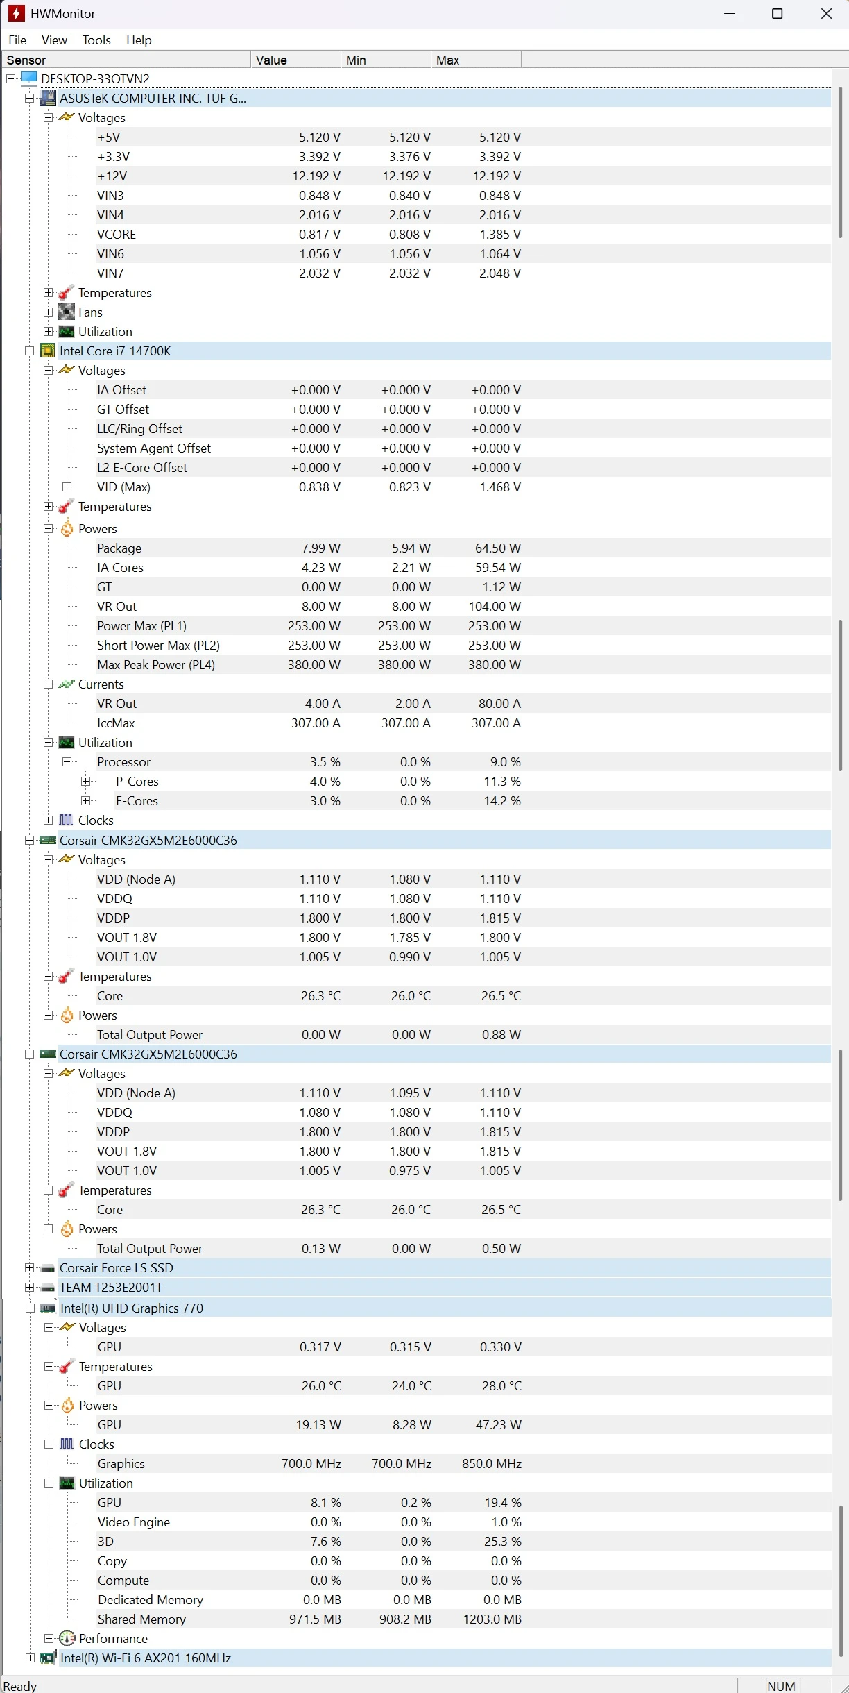The height and width of the screenshot is (1693, 849).
Task: Select the Voltages icon under UHD Graphics 770
Action: coord(67,1327)
